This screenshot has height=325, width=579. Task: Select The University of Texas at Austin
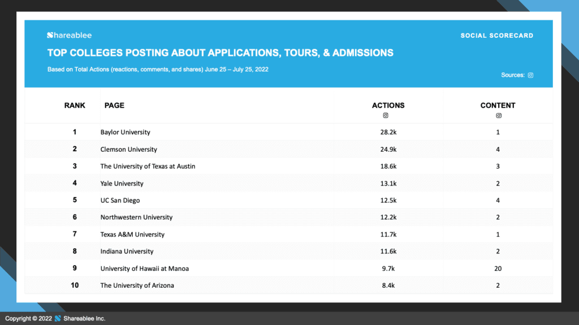tap(148, 166)
